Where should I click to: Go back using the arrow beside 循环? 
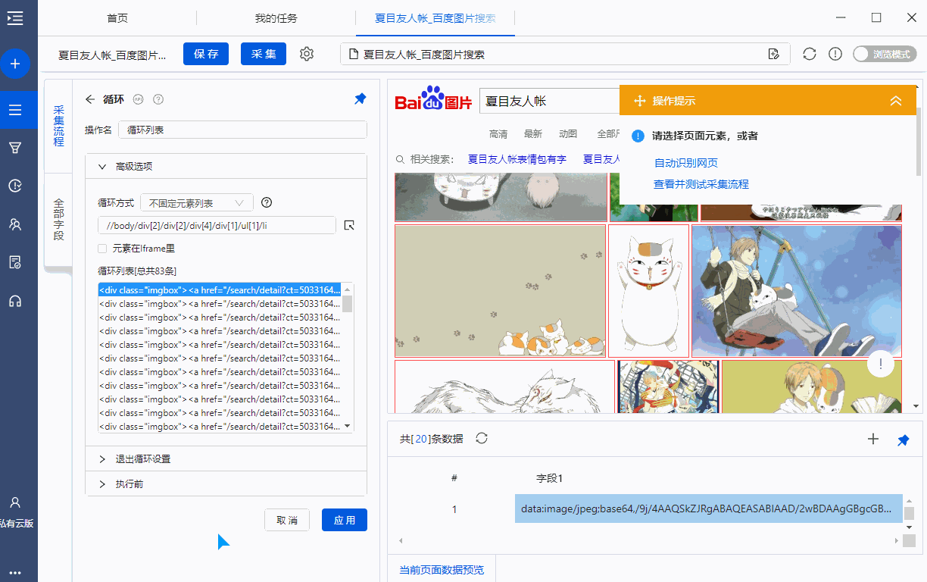point(90,99)
